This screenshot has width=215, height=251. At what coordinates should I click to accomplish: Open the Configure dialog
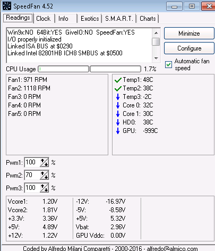(189, 48)
